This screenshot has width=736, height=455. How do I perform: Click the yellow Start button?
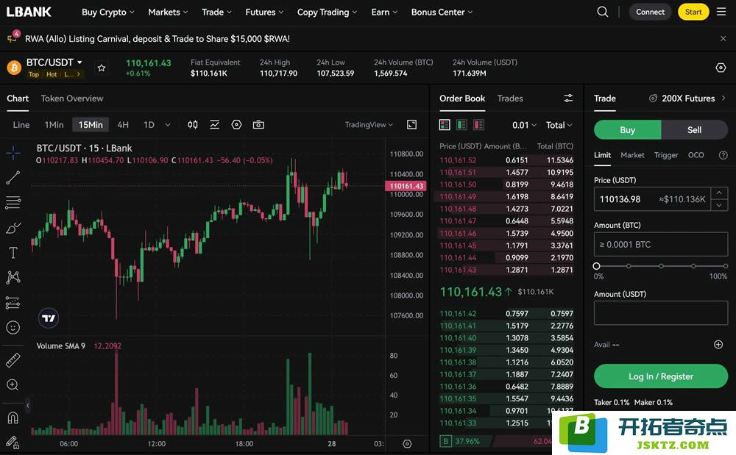click(x=693, y=12)
